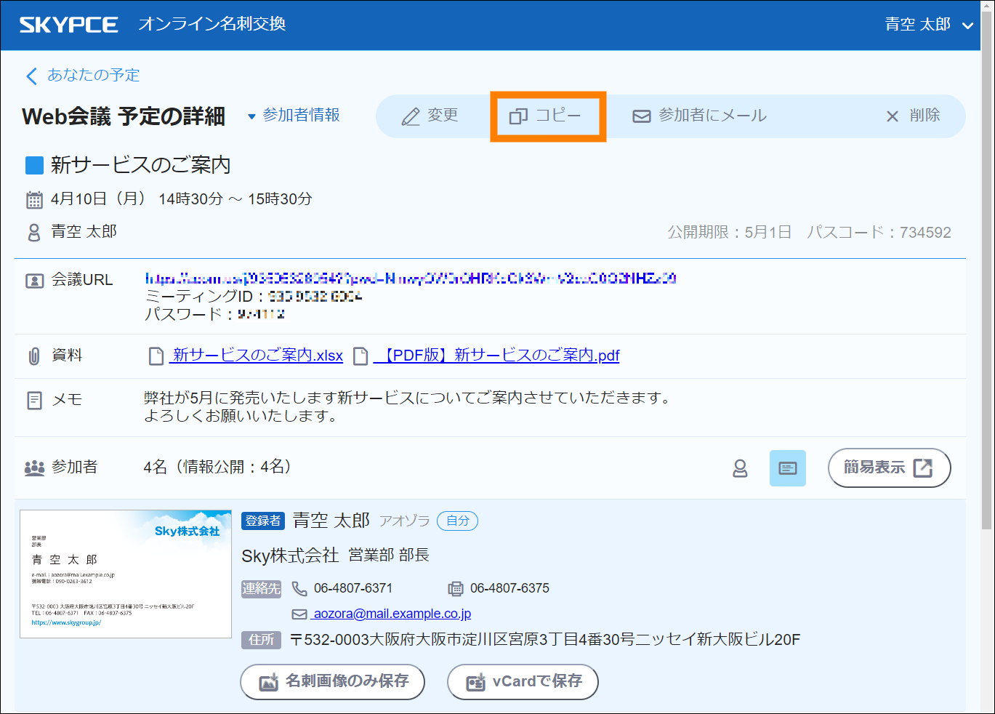Image resolution: width=995 pixels, height=714 pixels.
Task: Delete the schedule with 削除
Action: click(913, 116)
